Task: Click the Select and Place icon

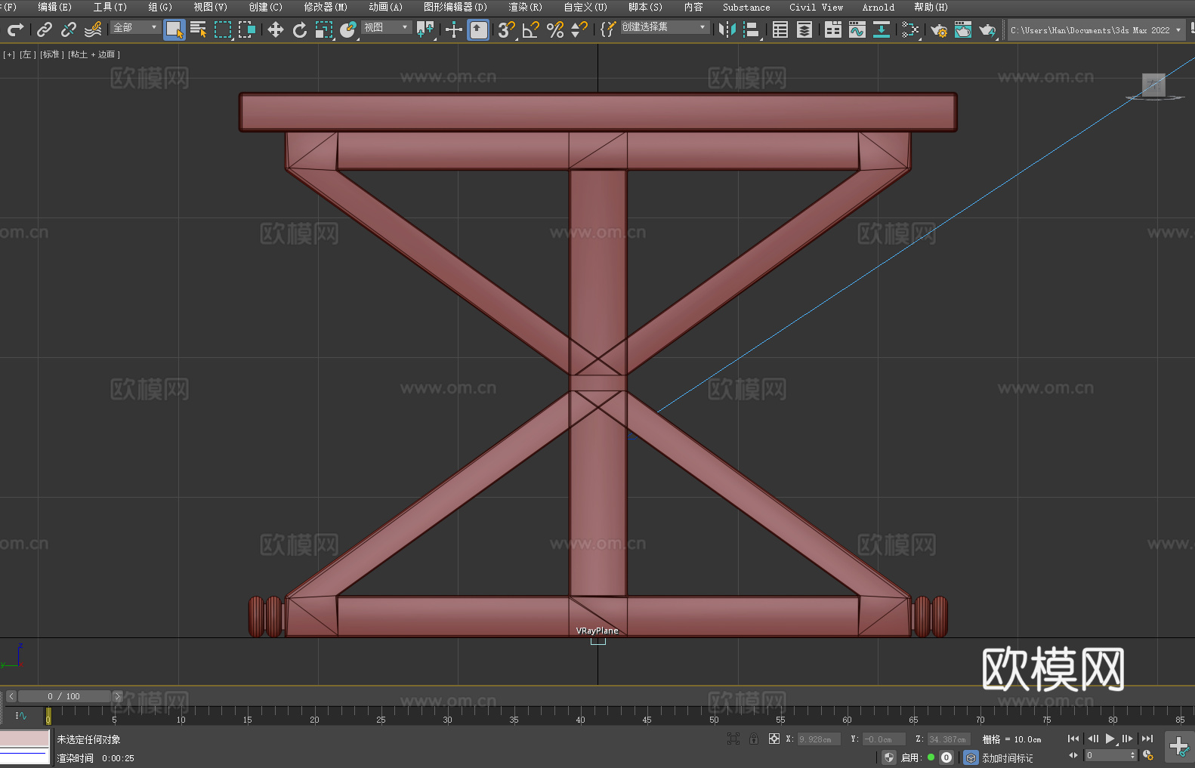Action: click(x=348, y=29)
